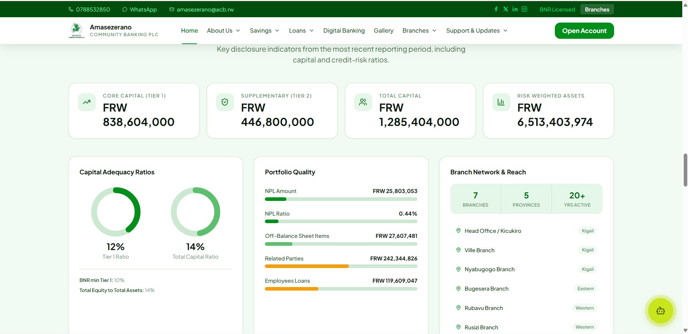Screen dimensions: 688x334
Task: Select the Nyabugogo Branch row text
Action: click(x=490, y=269)
